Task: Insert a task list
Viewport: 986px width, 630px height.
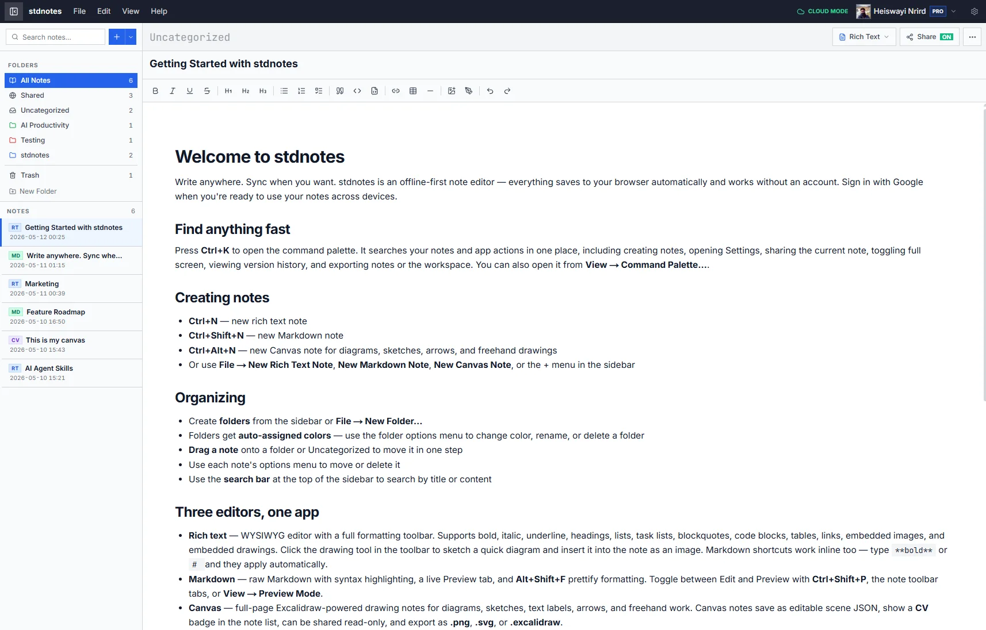Action: 319,91
